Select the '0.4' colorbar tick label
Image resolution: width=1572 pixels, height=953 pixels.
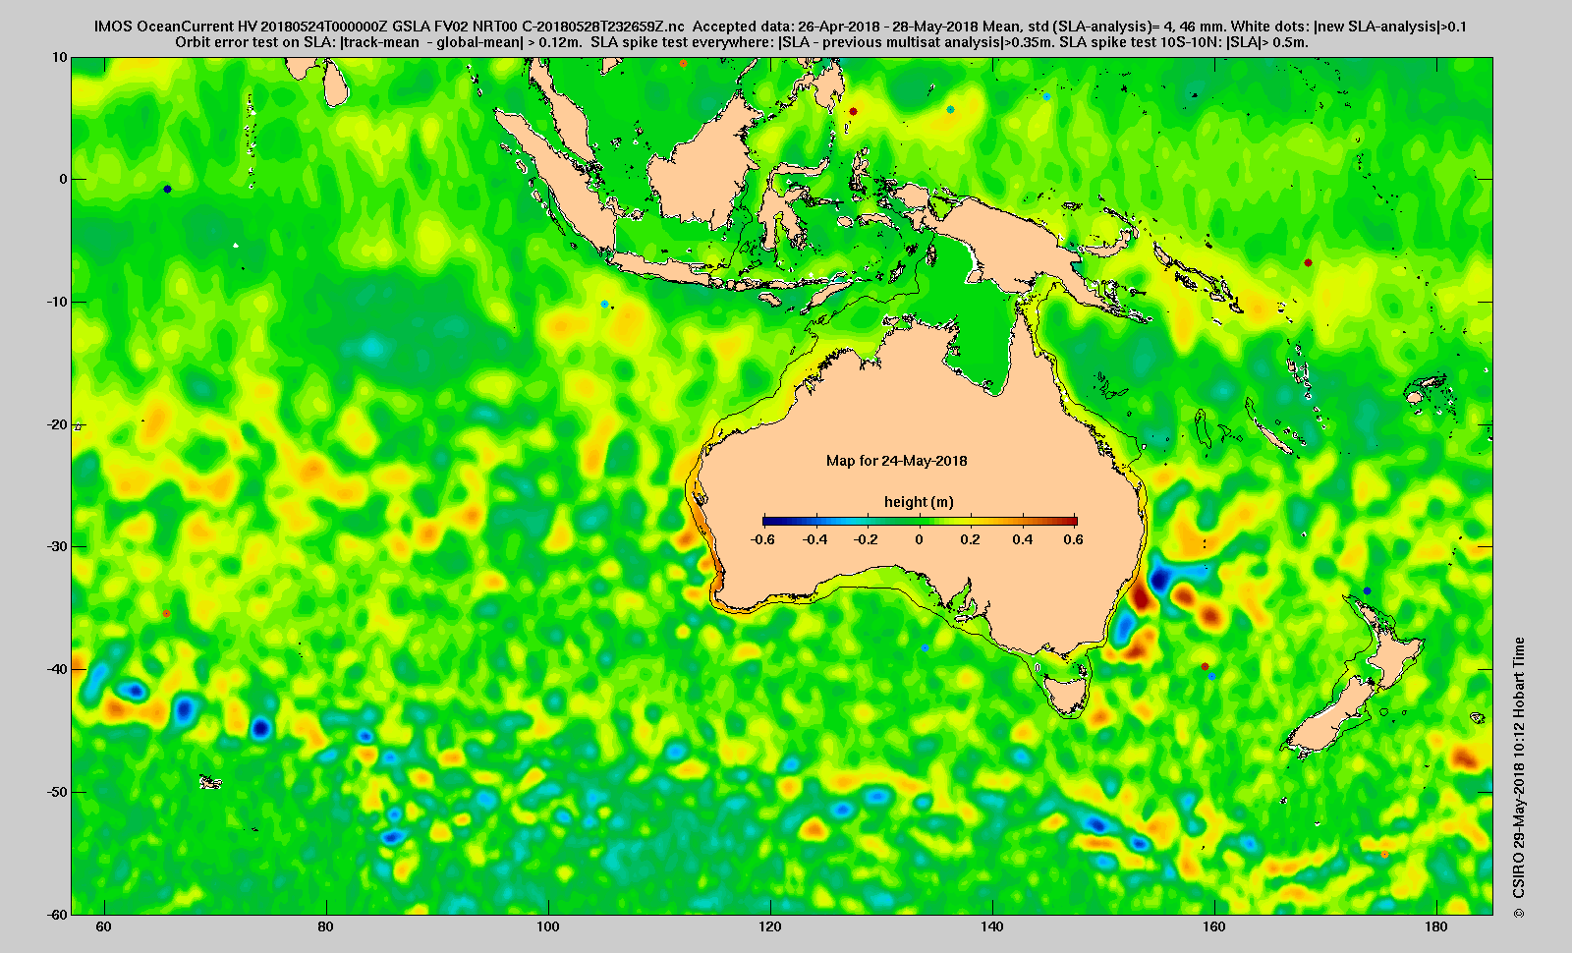click(1022, 539)
